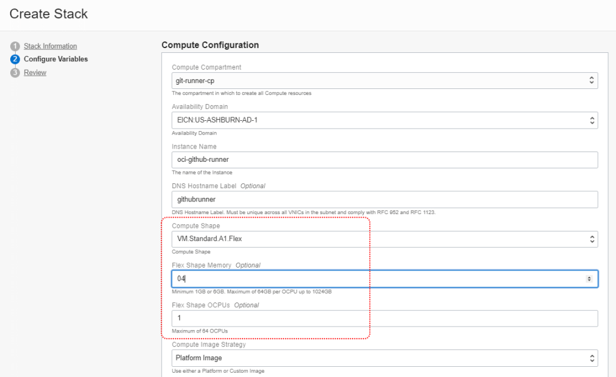Click arrow icon on Compute Shape field

(591, 239)
